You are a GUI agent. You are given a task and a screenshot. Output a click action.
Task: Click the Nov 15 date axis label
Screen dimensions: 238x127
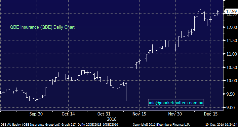tap(139, 114)
